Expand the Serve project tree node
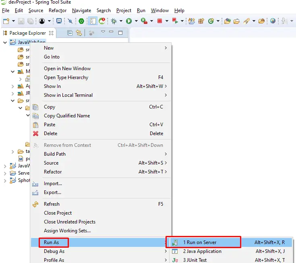Screen dimensions: 296x263 click(x=5, y=173)
